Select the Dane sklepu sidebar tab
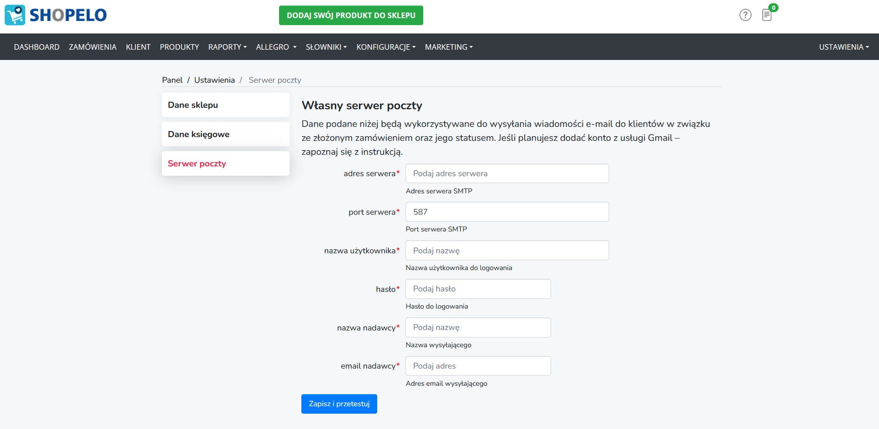 point(226,105)
